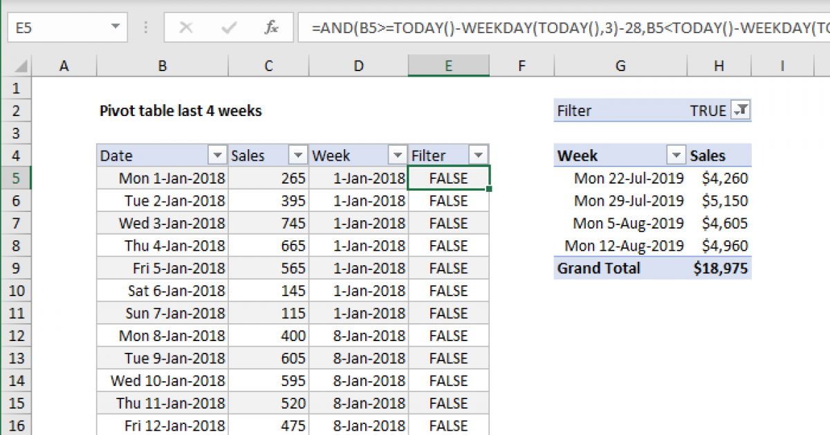Select row number 9
The image size is (830, 435).
[x=16, y=268]
